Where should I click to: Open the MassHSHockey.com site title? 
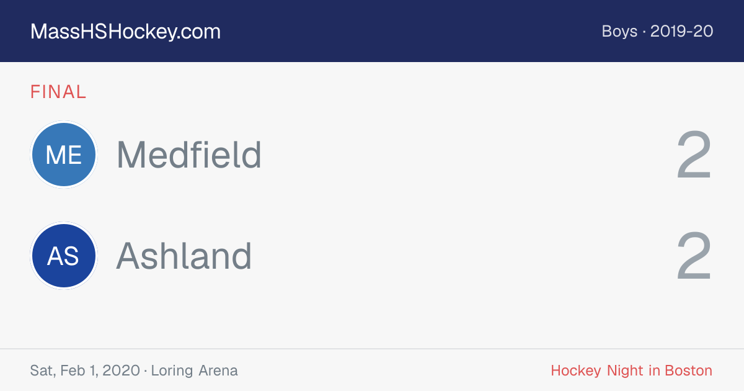click(125, 32)
